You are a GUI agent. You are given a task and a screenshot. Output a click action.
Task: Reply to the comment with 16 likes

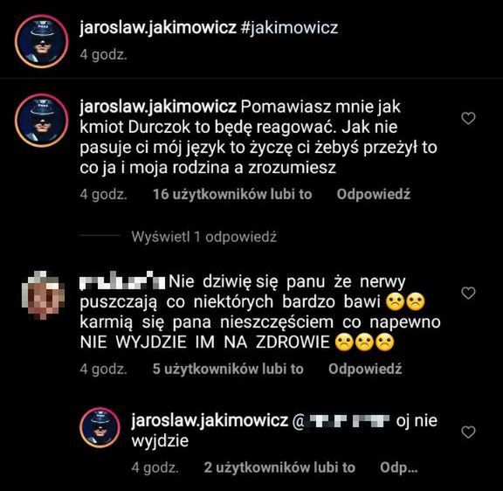point(374,195)
